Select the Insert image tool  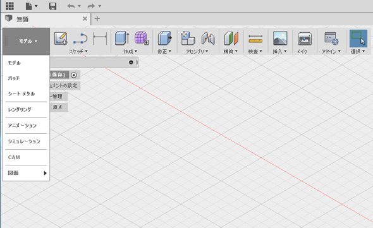tap(280, 38)
